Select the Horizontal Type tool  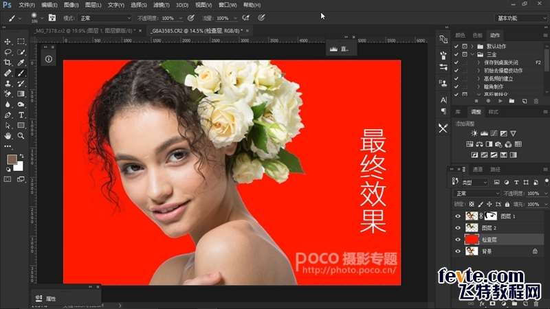click(21, 115)
